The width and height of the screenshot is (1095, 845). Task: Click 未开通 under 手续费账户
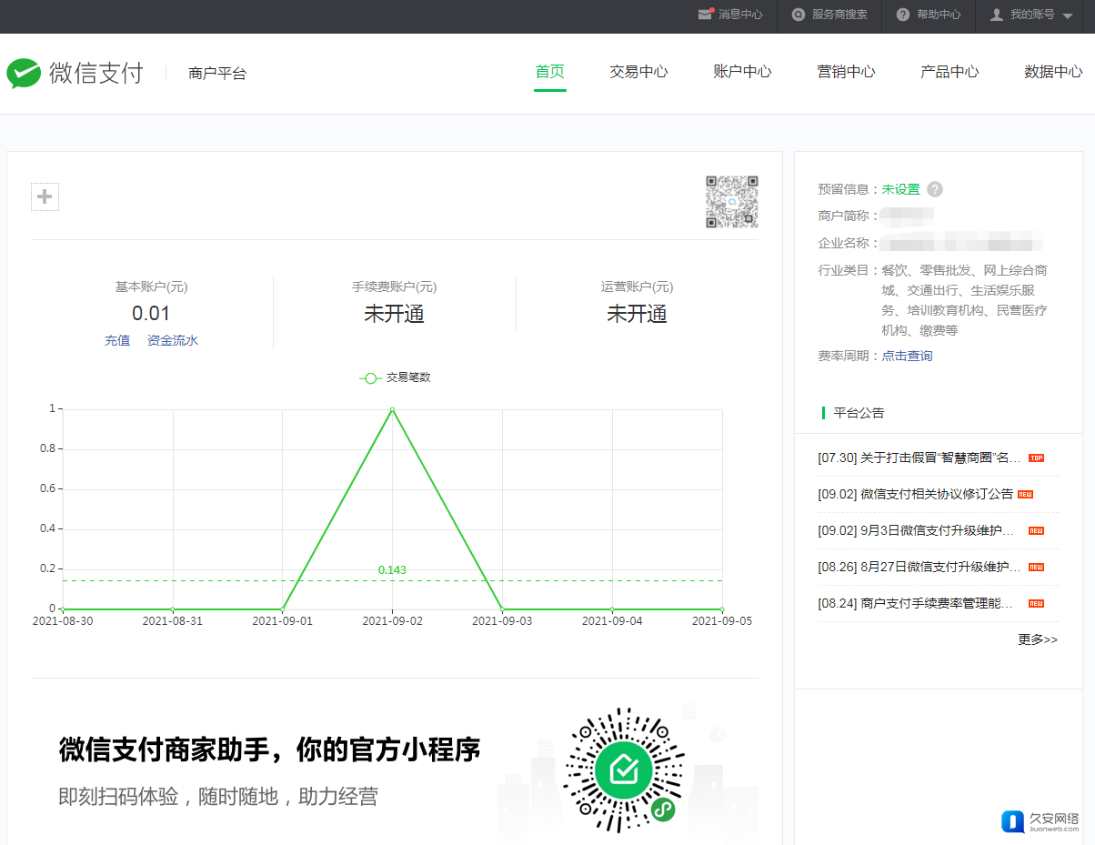pos(395,315)
